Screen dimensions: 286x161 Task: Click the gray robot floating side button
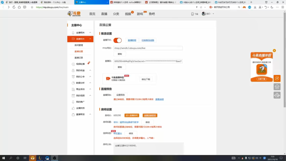coord(277,95)
